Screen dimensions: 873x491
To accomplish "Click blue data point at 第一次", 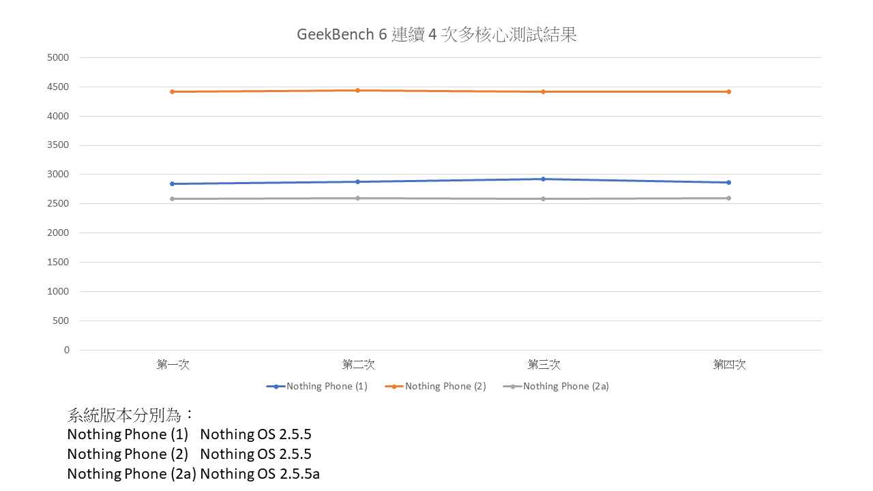I will click(173, 183).
